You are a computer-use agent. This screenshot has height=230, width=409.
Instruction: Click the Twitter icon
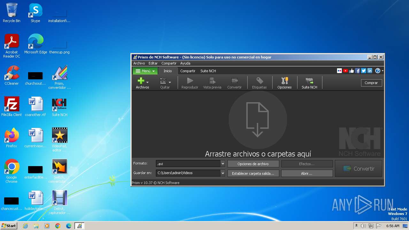364,71
